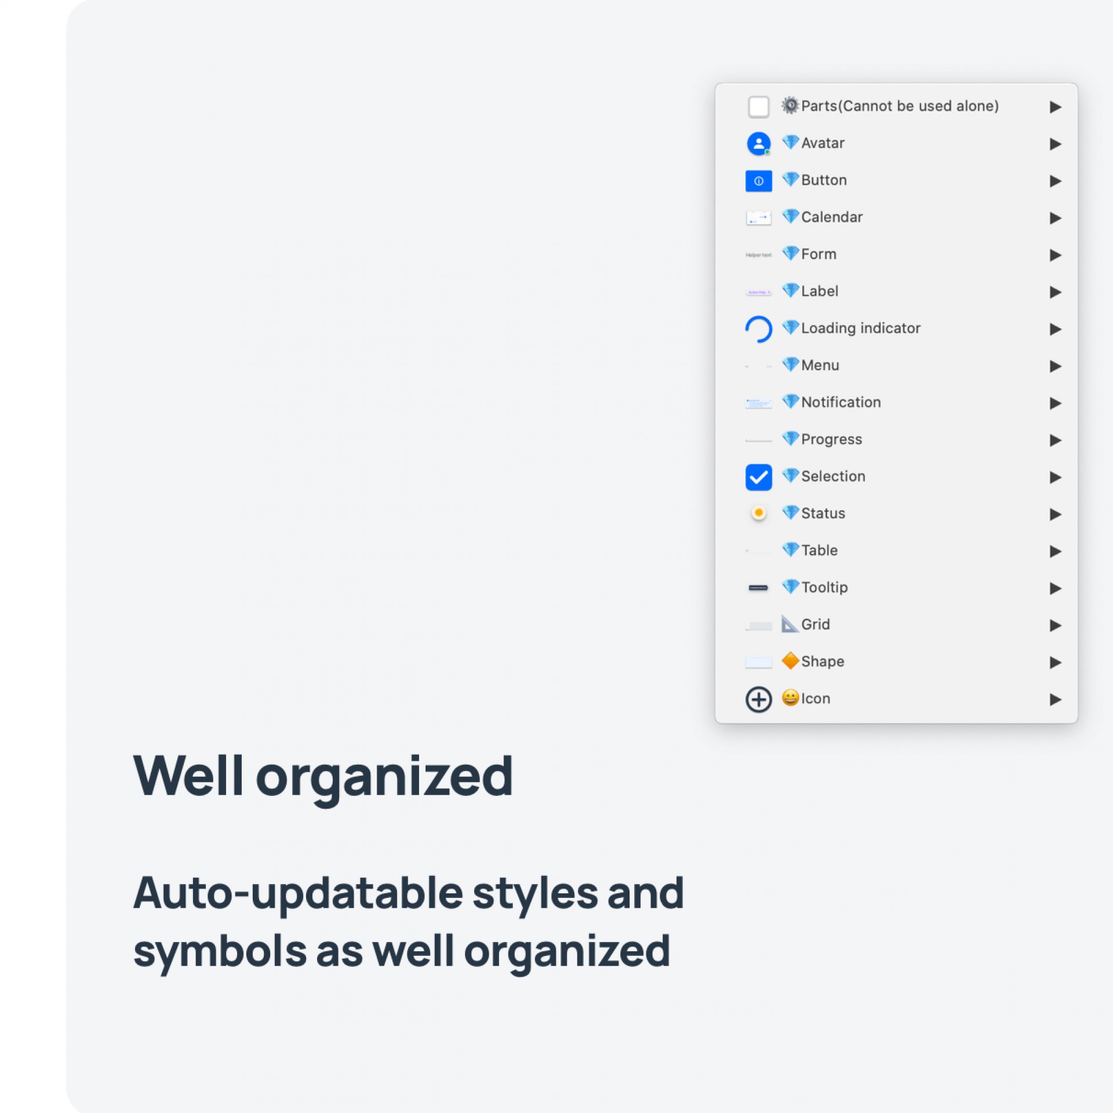Click the orange diamond beside Shape
1113x1113 pixels.
click(790, 661)
